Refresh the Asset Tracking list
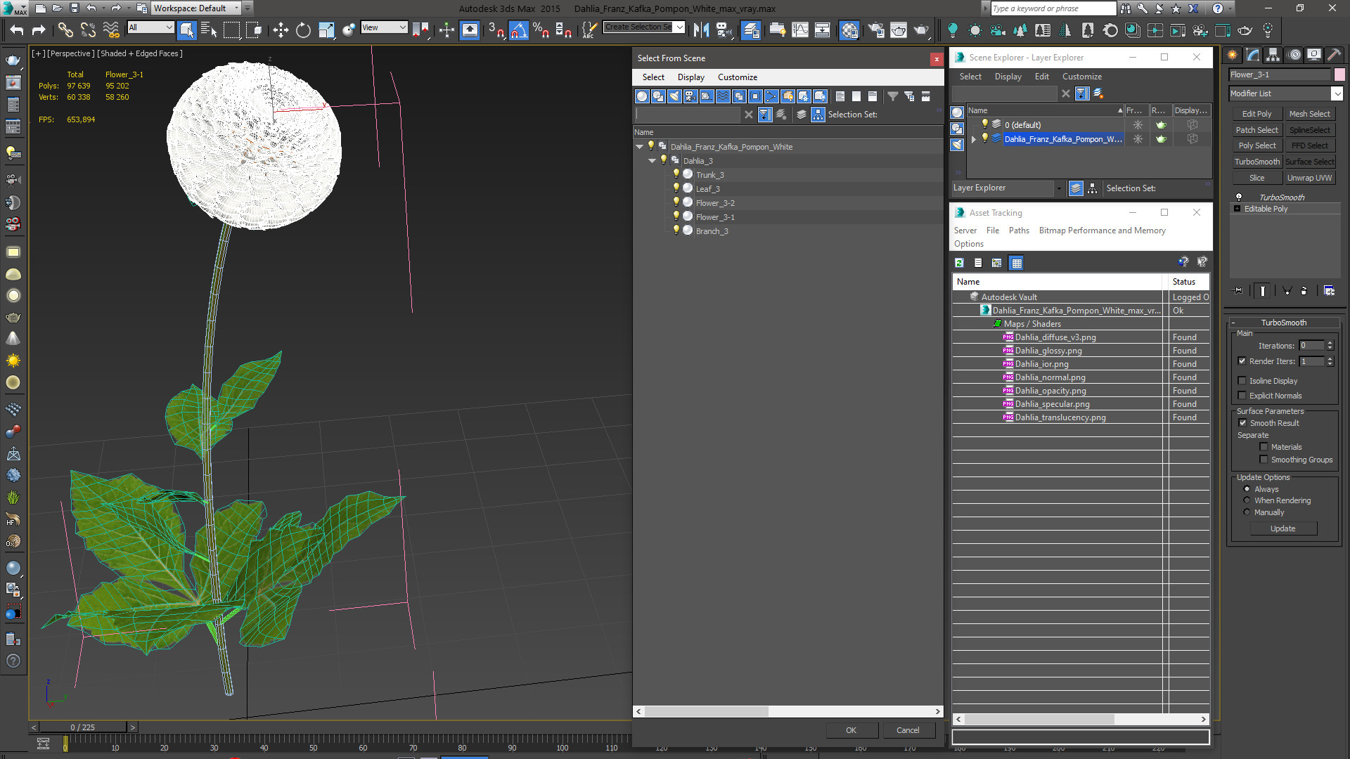 pyautogui.click(x=959, y=263)
